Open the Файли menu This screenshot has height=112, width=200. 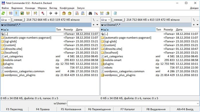pos(5,8)
